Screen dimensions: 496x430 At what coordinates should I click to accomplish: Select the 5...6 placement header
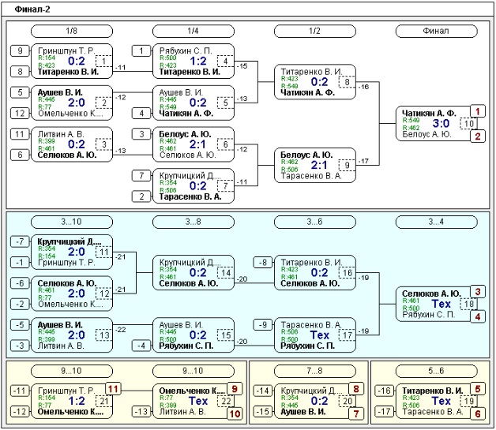click(x=436, y=371)
